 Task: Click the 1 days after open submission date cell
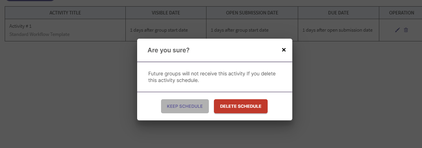tap(337, 30)
